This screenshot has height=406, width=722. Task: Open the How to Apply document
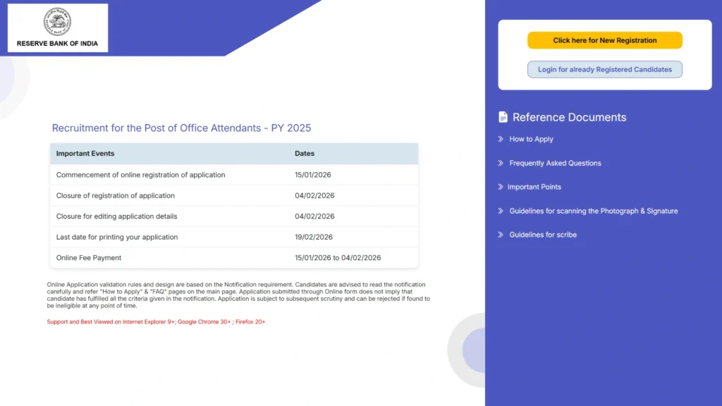[x=531, y=139]
